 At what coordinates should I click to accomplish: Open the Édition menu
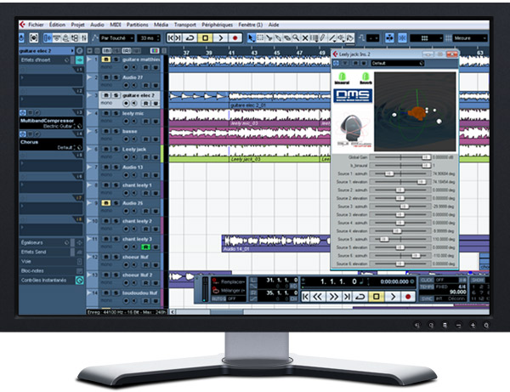pyautogui.click(x=57, y=25)
